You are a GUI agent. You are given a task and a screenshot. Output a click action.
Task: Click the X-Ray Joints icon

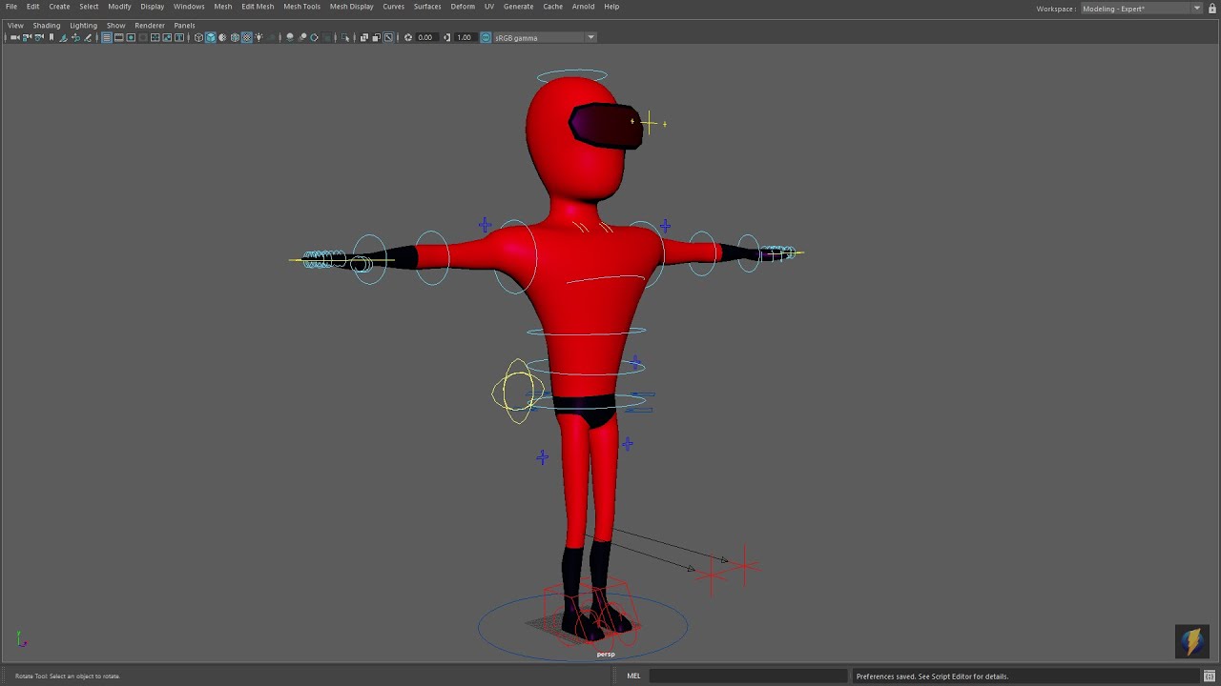pyautogui.click(x=388, y=37)
